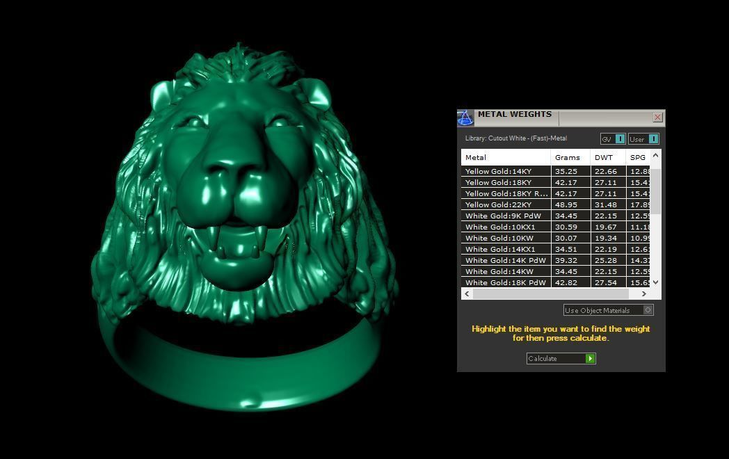Image resolution: width=729 pixels, height=459 pixels.
Task: Click the 27.54 DWT cell
Action: [x=608, y=282]
